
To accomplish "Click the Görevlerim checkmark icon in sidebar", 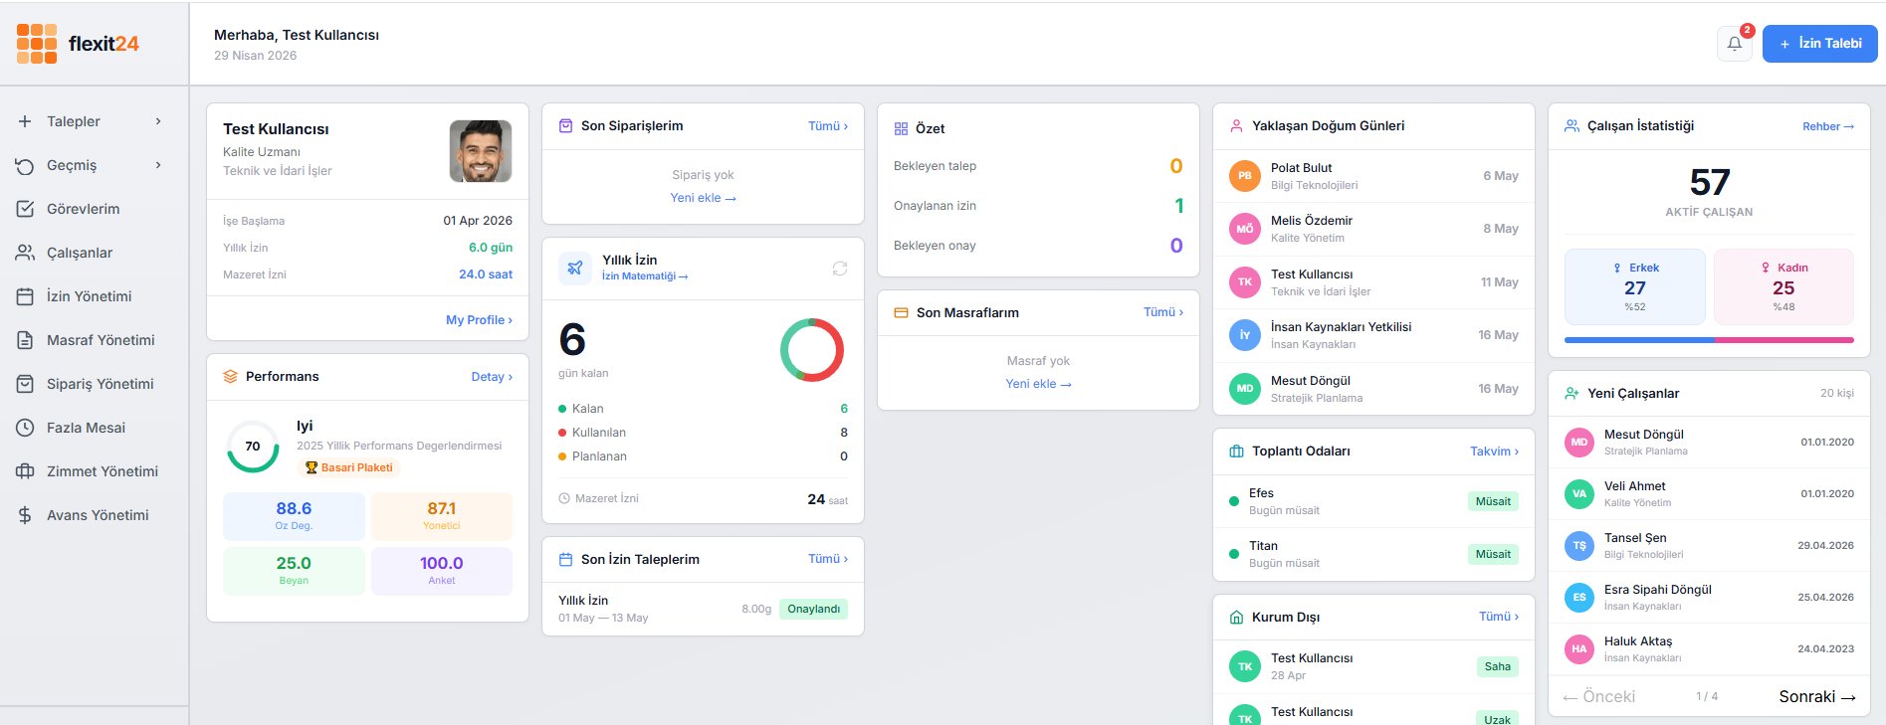I will 25,209.
